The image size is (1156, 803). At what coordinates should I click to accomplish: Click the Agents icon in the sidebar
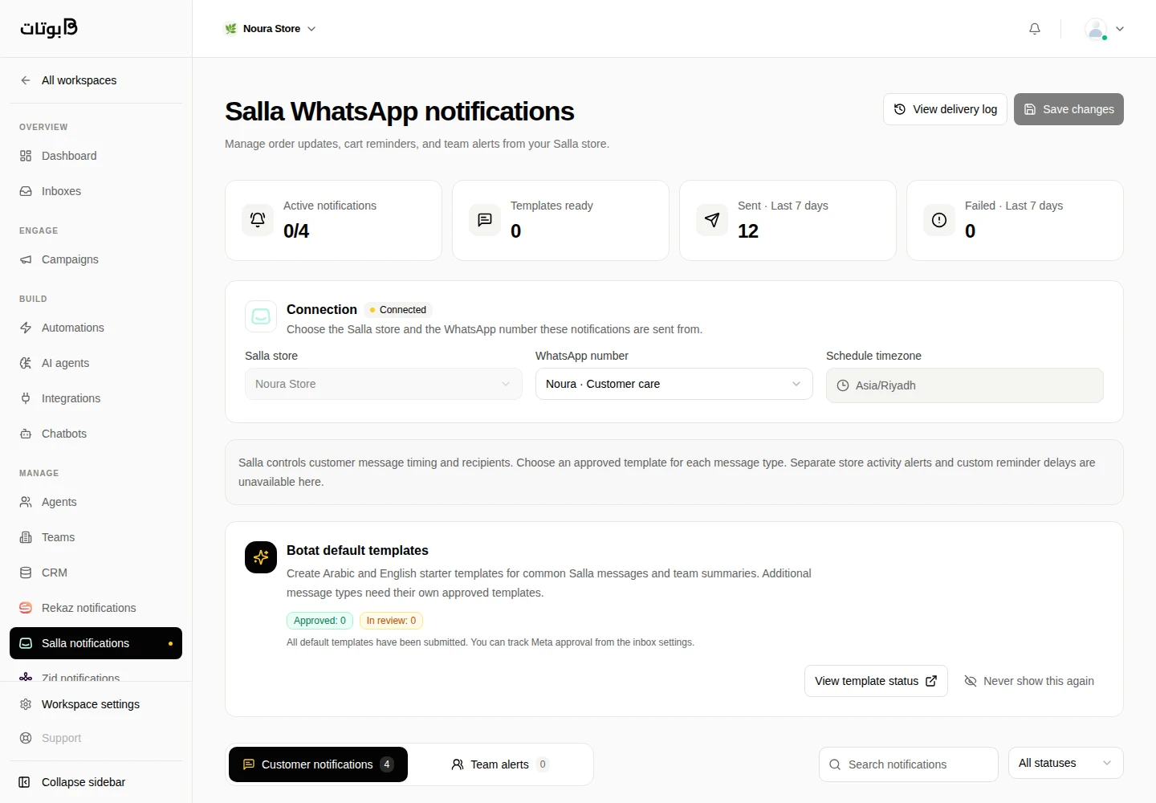26,502
